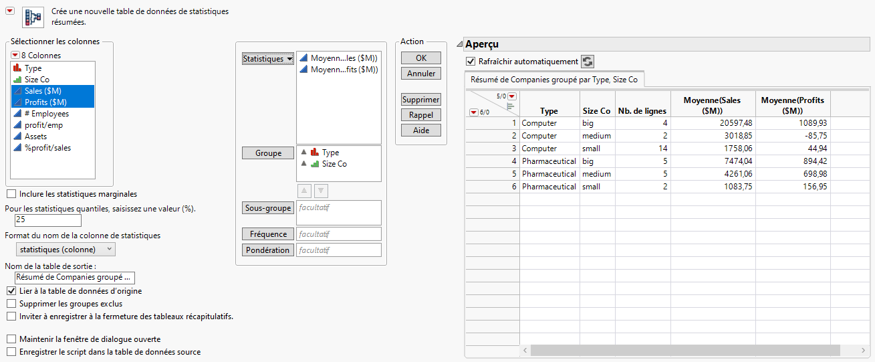
Task: Open the red triangle menu beside the summary icon
Action: pyautogui.click(x=9, y=11)
